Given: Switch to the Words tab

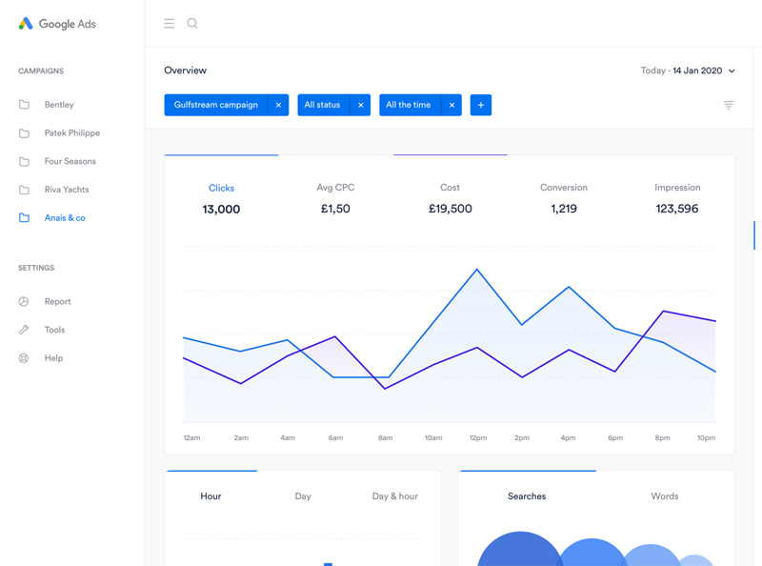Looking at the screenshot, I should 664,495.
